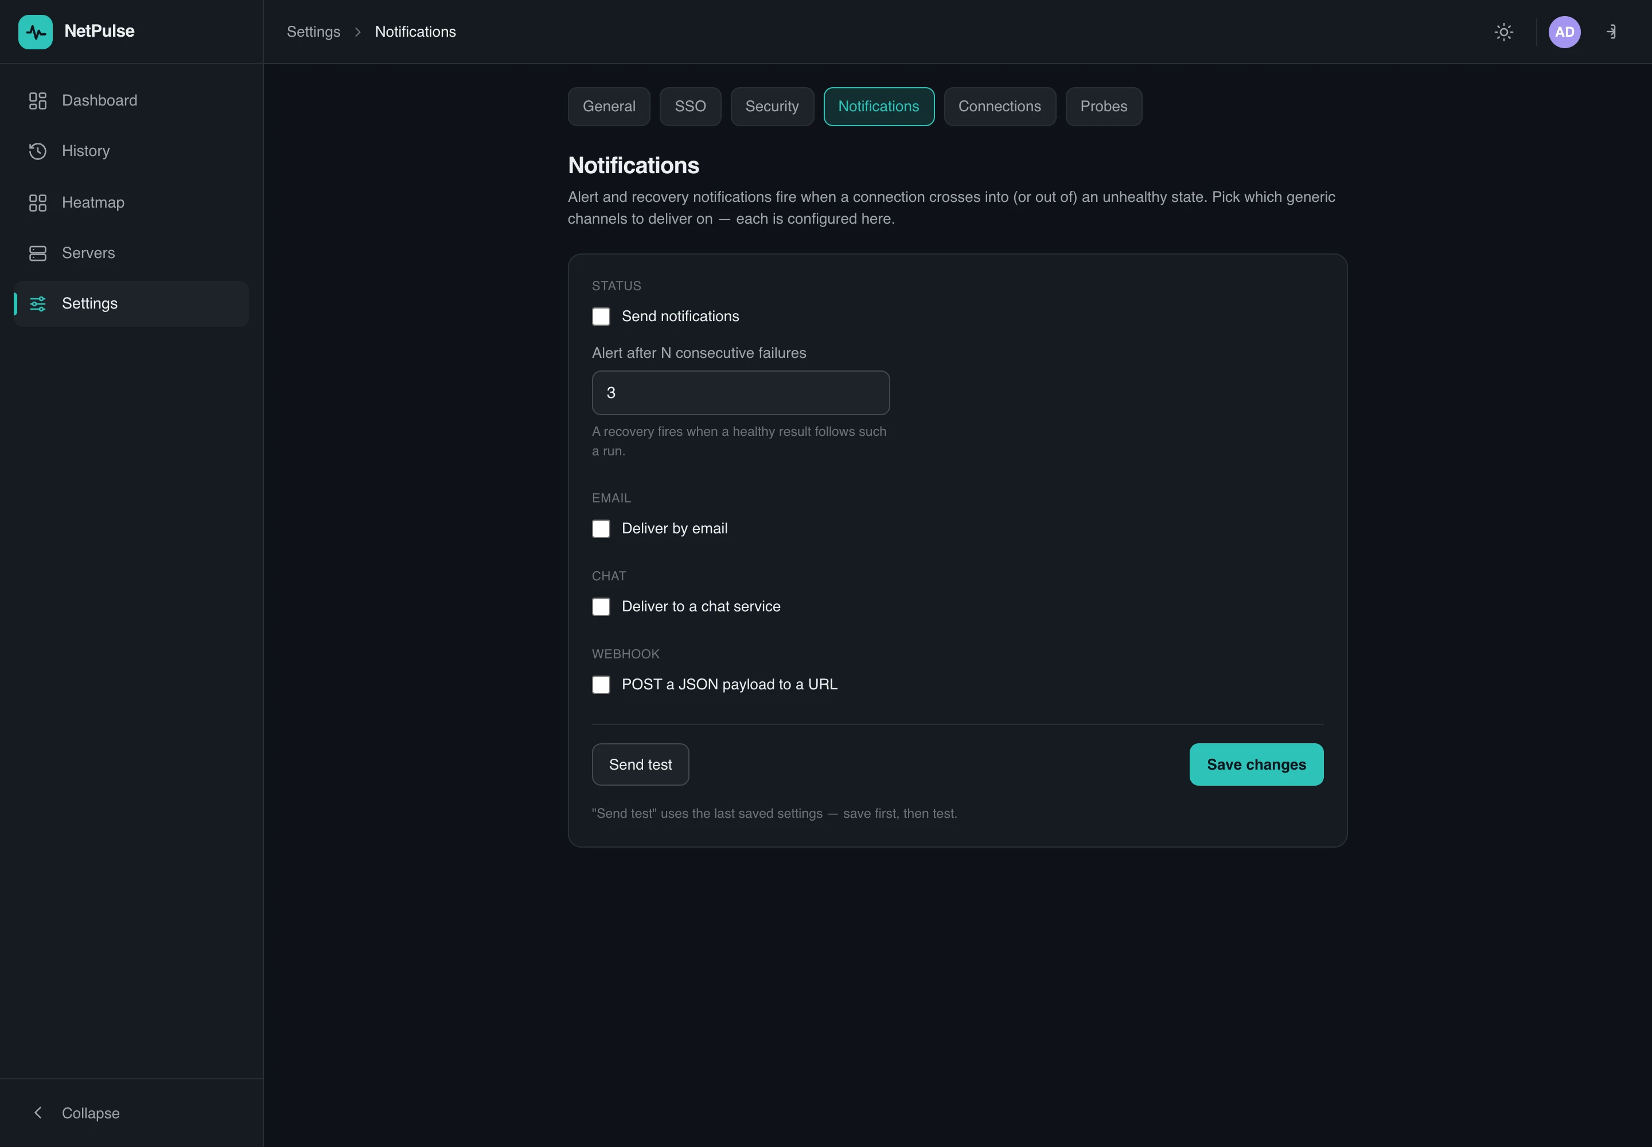1652x1147 pixels.
Task: Click the logout icon in header
Action: click(x=1611, y=32)
